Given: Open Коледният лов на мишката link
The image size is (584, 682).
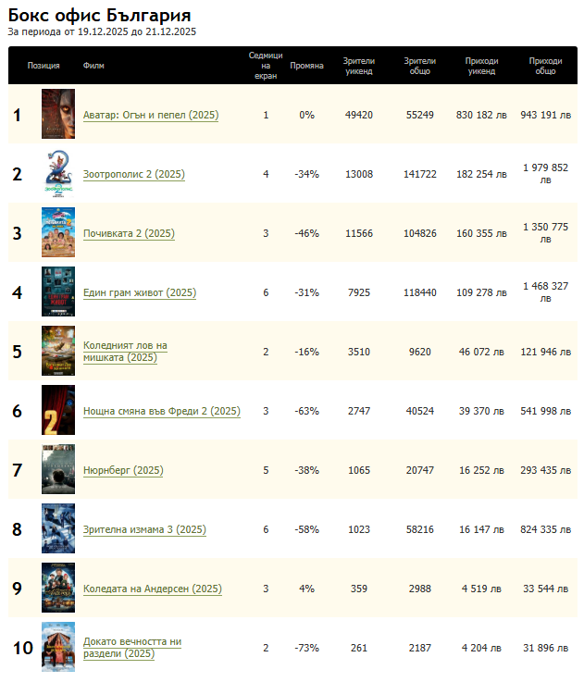Looking at the screenshot, I should (x=125, y=352).
